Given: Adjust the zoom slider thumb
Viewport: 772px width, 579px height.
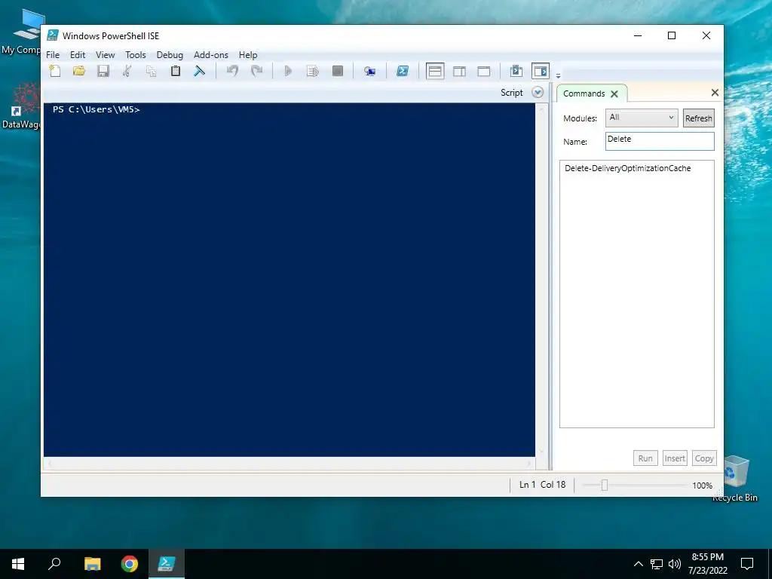Looking at the screenshot, I should (605, 486).
